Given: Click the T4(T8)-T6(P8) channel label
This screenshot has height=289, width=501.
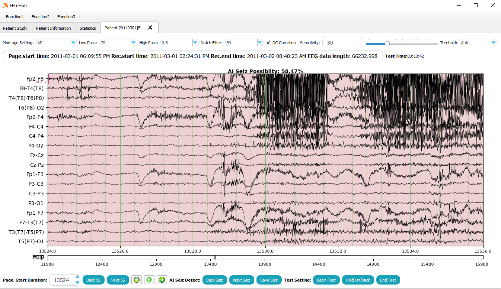Looking at the screenshot, I should tap(26, 98).
